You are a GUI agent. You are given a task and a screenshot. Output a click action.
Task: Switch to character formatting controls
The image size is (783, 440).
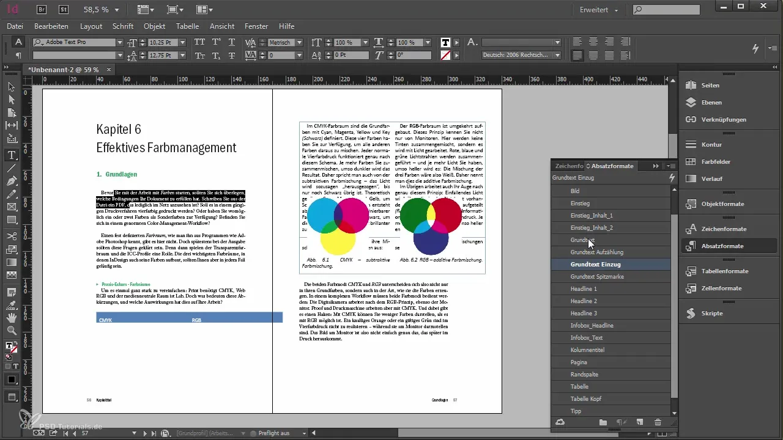coord(18,42)
